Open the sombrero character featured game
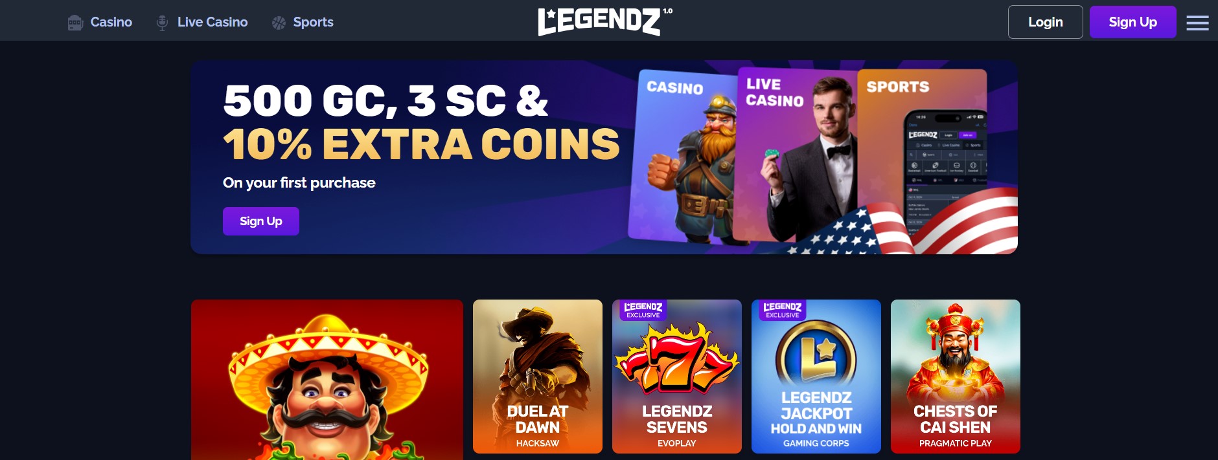 327,380
